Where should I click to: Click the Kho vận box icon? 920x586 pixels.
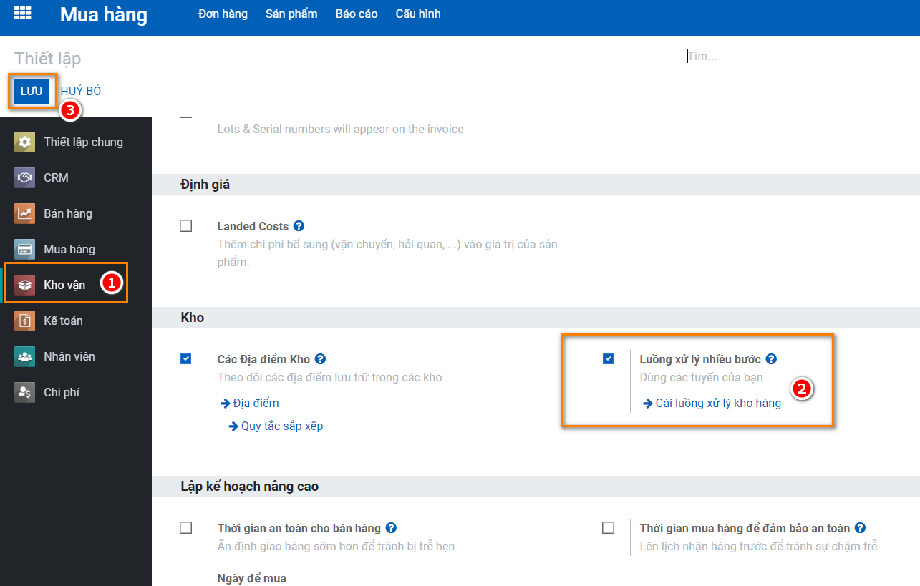click(x=25, y=285)
